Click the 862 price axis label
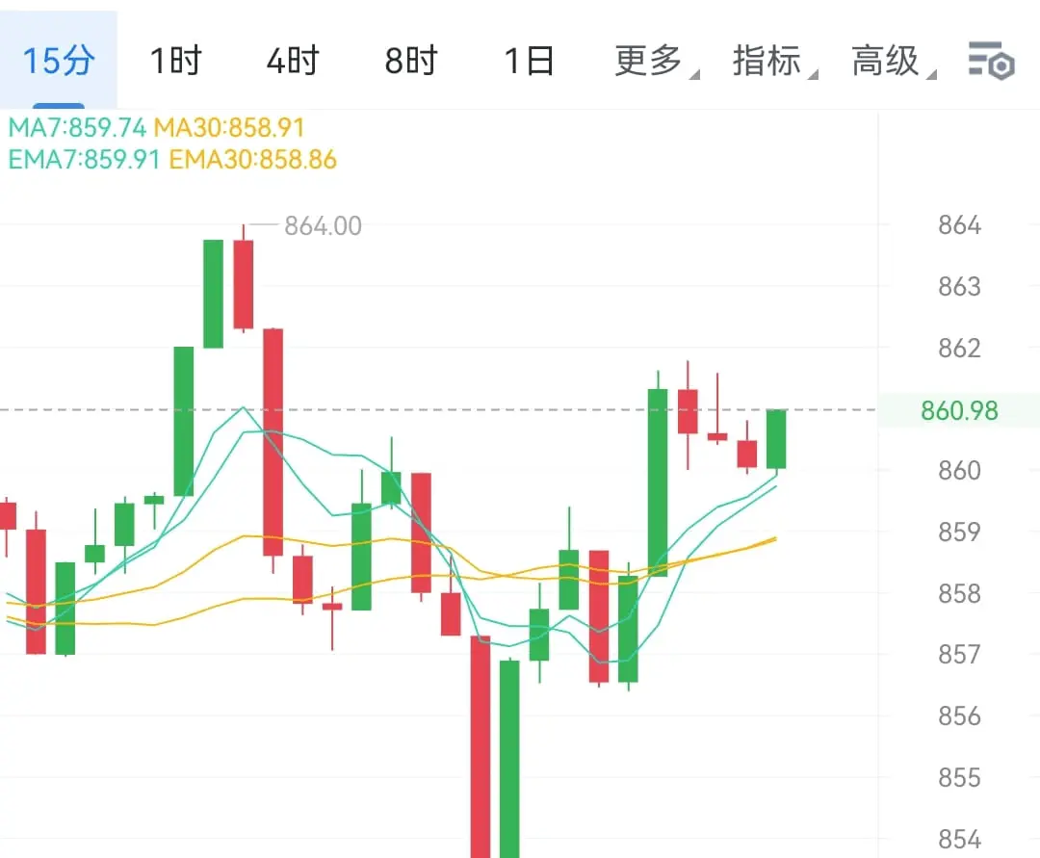Viewport: 1040px width, 858px height. (959, 348)
